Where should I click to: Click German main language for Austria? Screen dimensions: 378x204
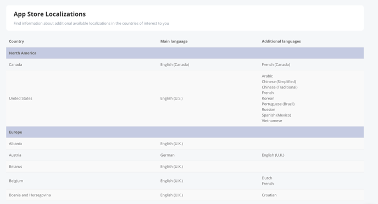[x=168, y=155]
